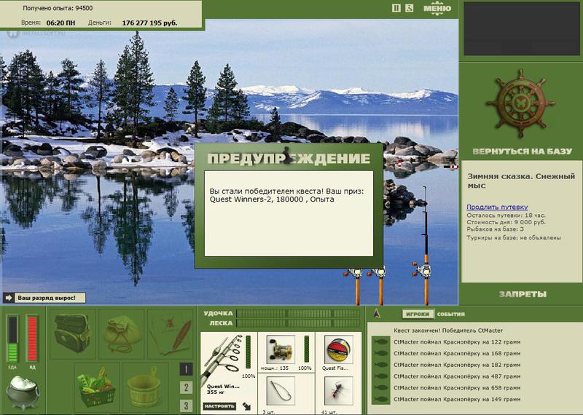The width and height of the screenshot is (583, 415).
Task: Switch to the ИГРОКИ tab
Action: (418, 314)
